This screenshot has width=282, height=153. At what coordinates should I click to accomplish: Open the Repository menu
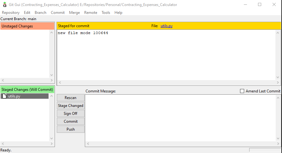[11, 13]
